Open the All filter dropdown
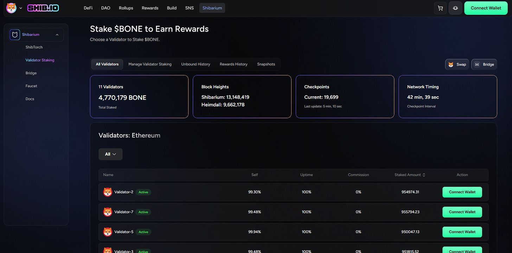 click(x=110, y=154)
